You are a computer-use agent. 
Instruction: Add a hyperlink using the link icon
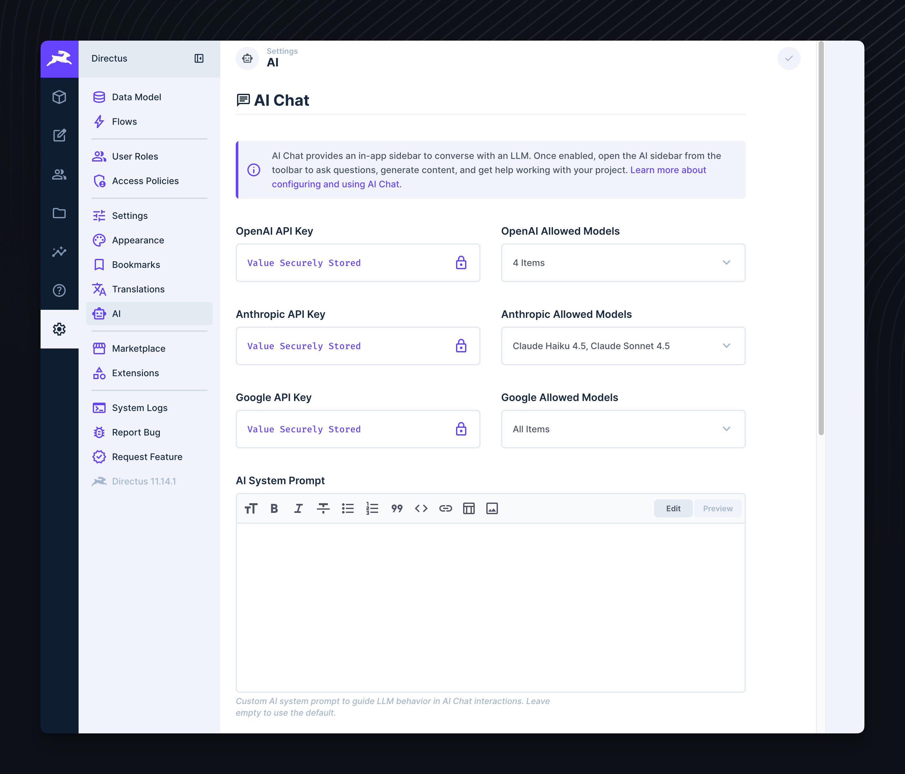445,508
